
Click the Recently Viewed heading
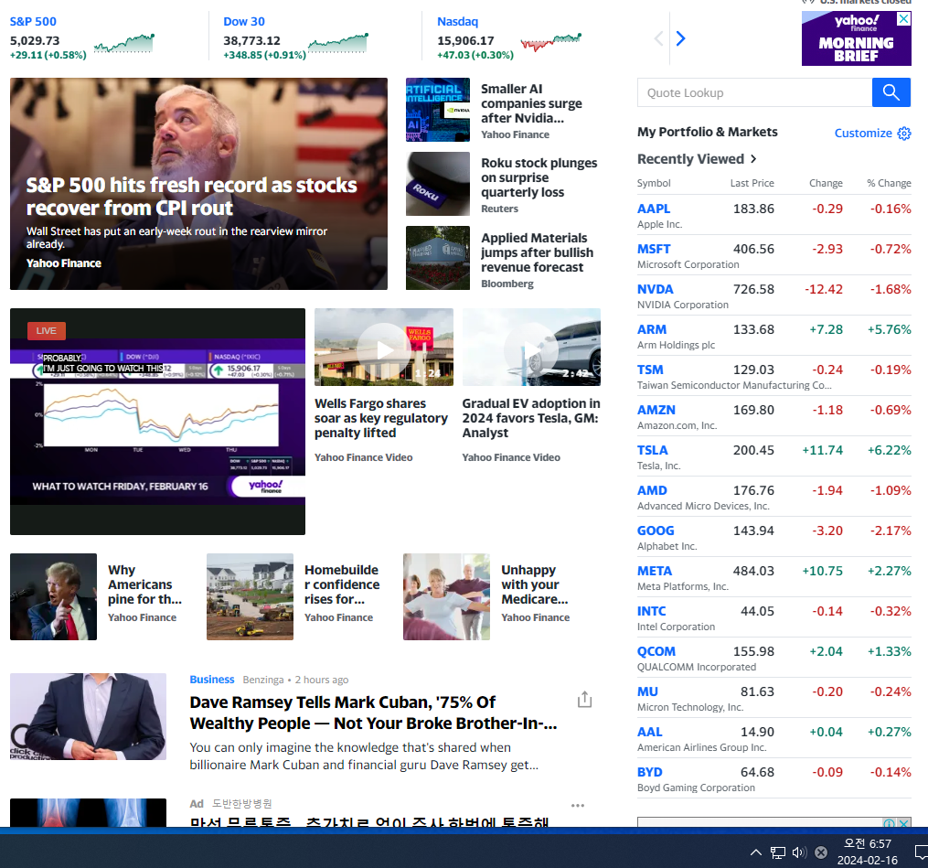690,158
